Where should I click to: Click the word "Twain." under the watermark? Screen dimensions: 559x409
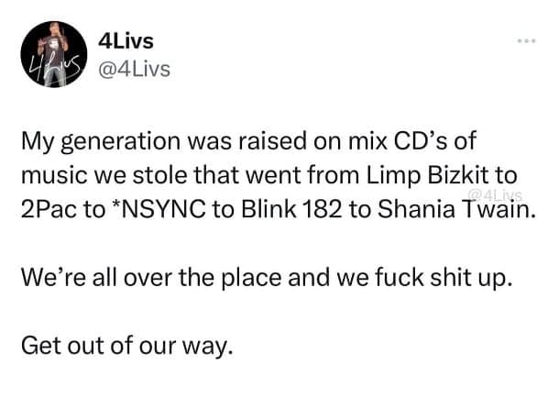499,209
